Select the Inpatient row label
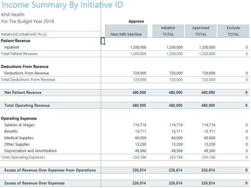Viewport: 251px width, 188px height. (x=12, y=47)
